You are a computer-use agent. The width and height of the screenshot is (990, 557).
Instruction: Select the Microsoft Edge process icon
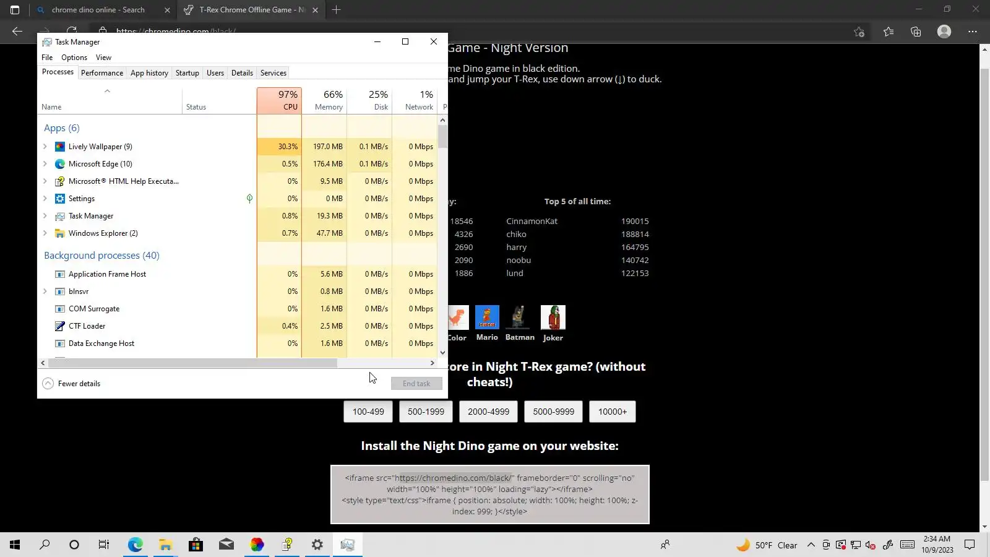coord(60,164)
